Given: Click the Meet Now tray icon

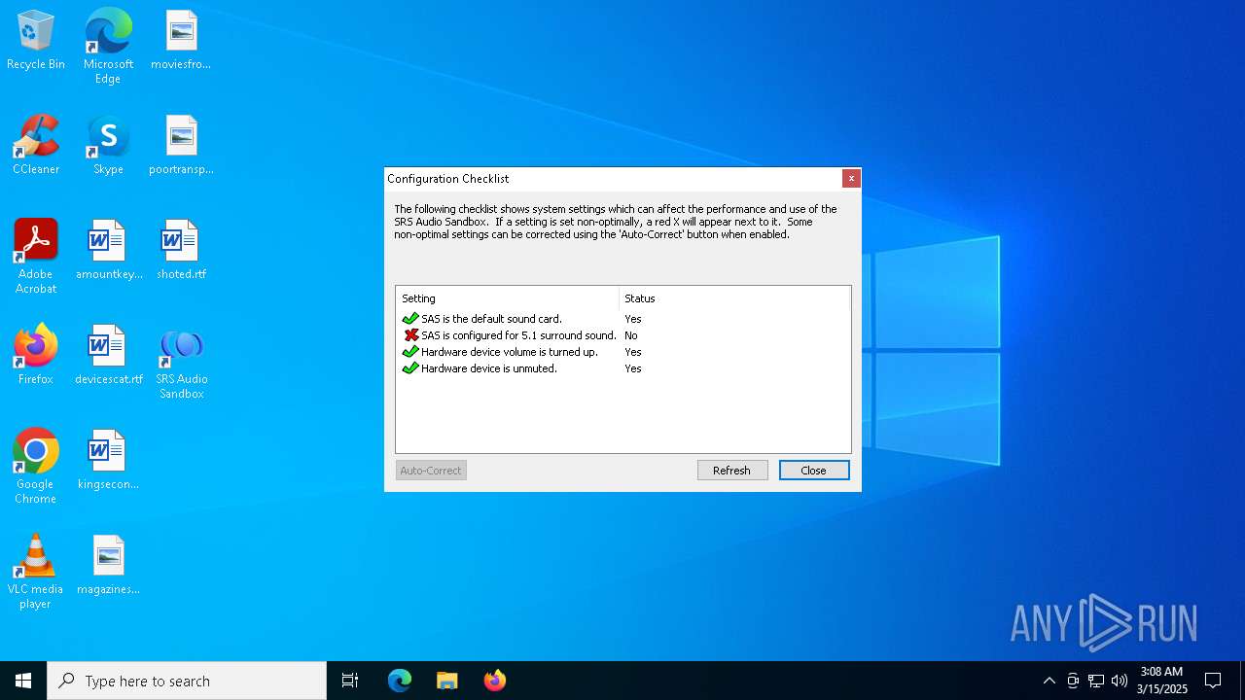Looking at the screenshot, I should (1073, 681).
